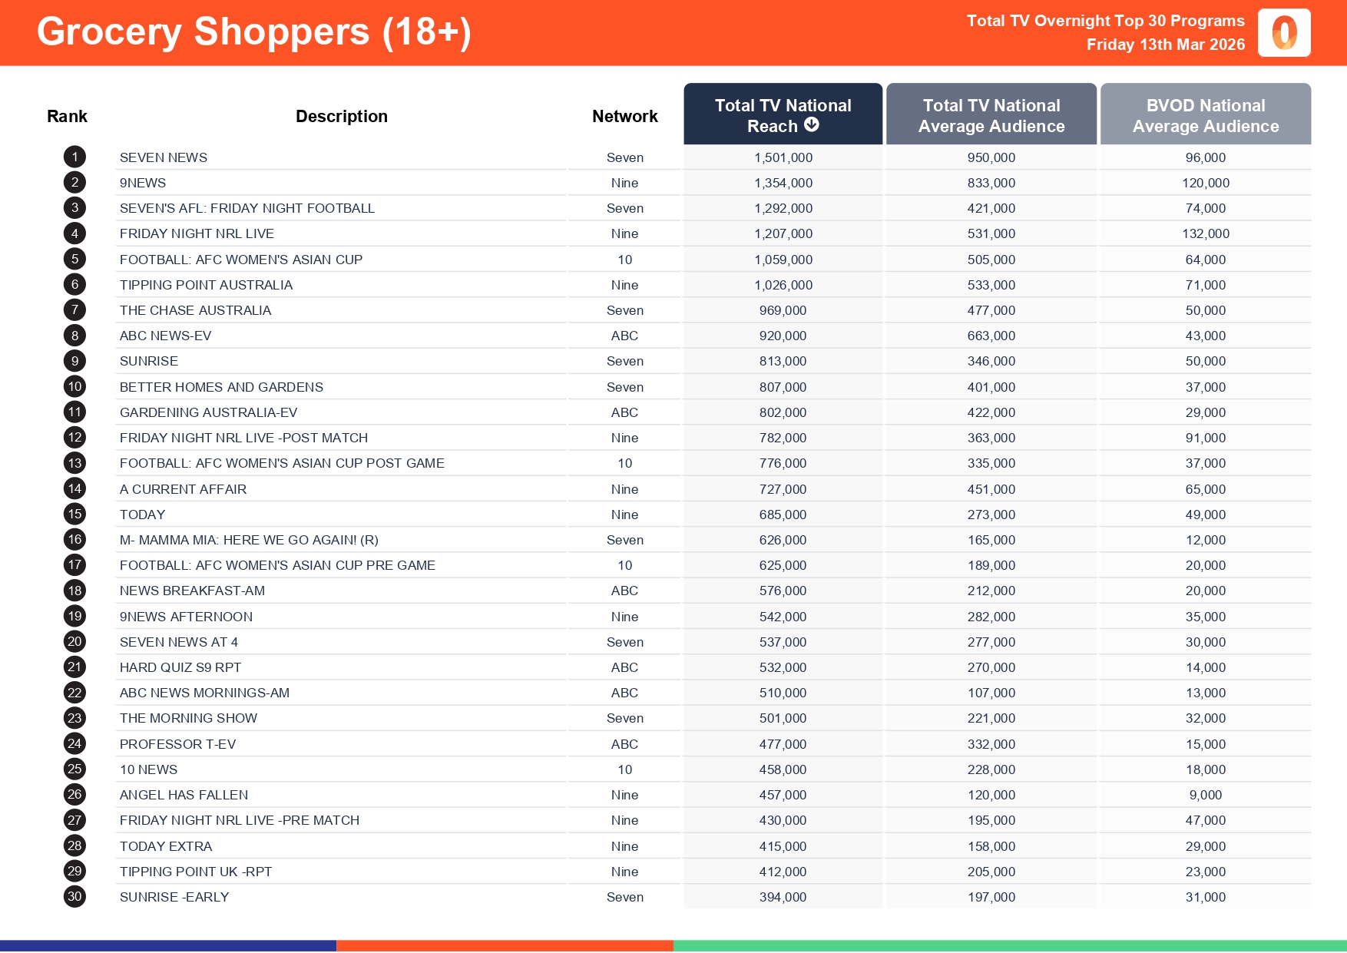Click the Network column heading
The width and height of the screenshot is (1347, 953).
pos(624,117)
